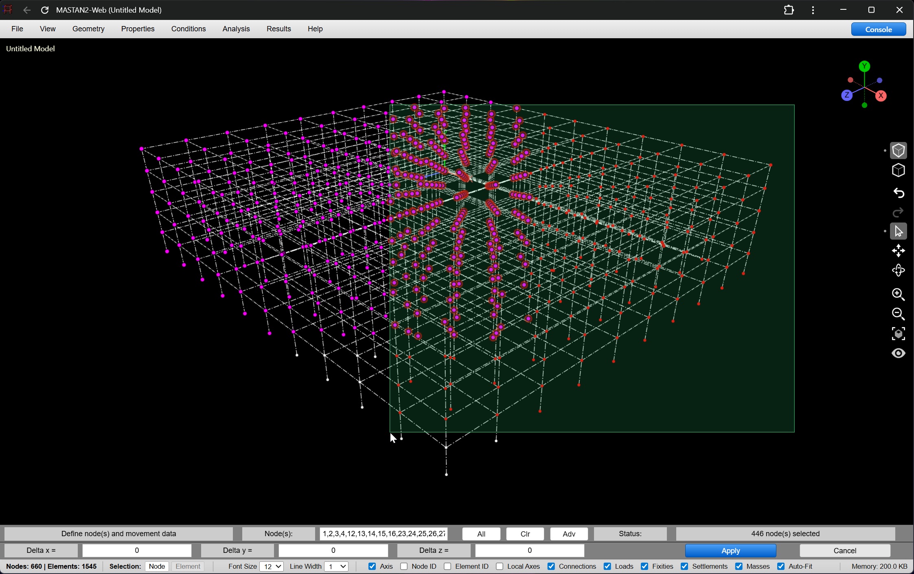This screenshot has height=574, width=914.
Task: Click the eye visibility icon
Action: [x=899, y=353]
